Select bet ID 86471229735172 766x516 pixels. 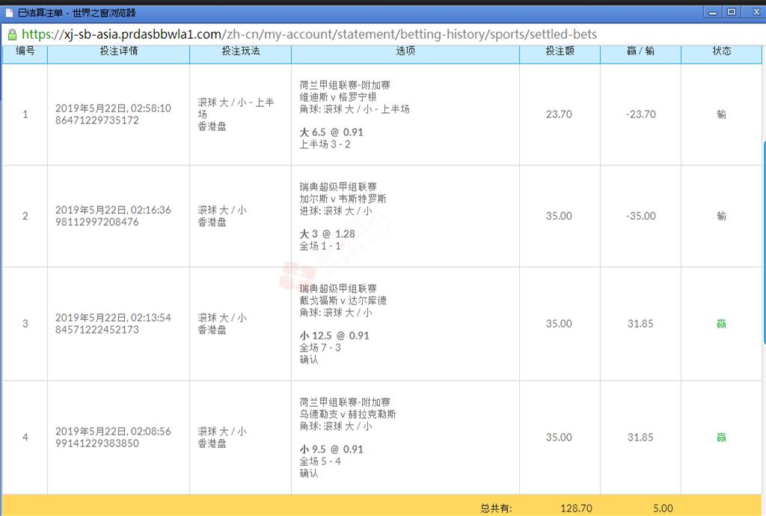point(96,120)
